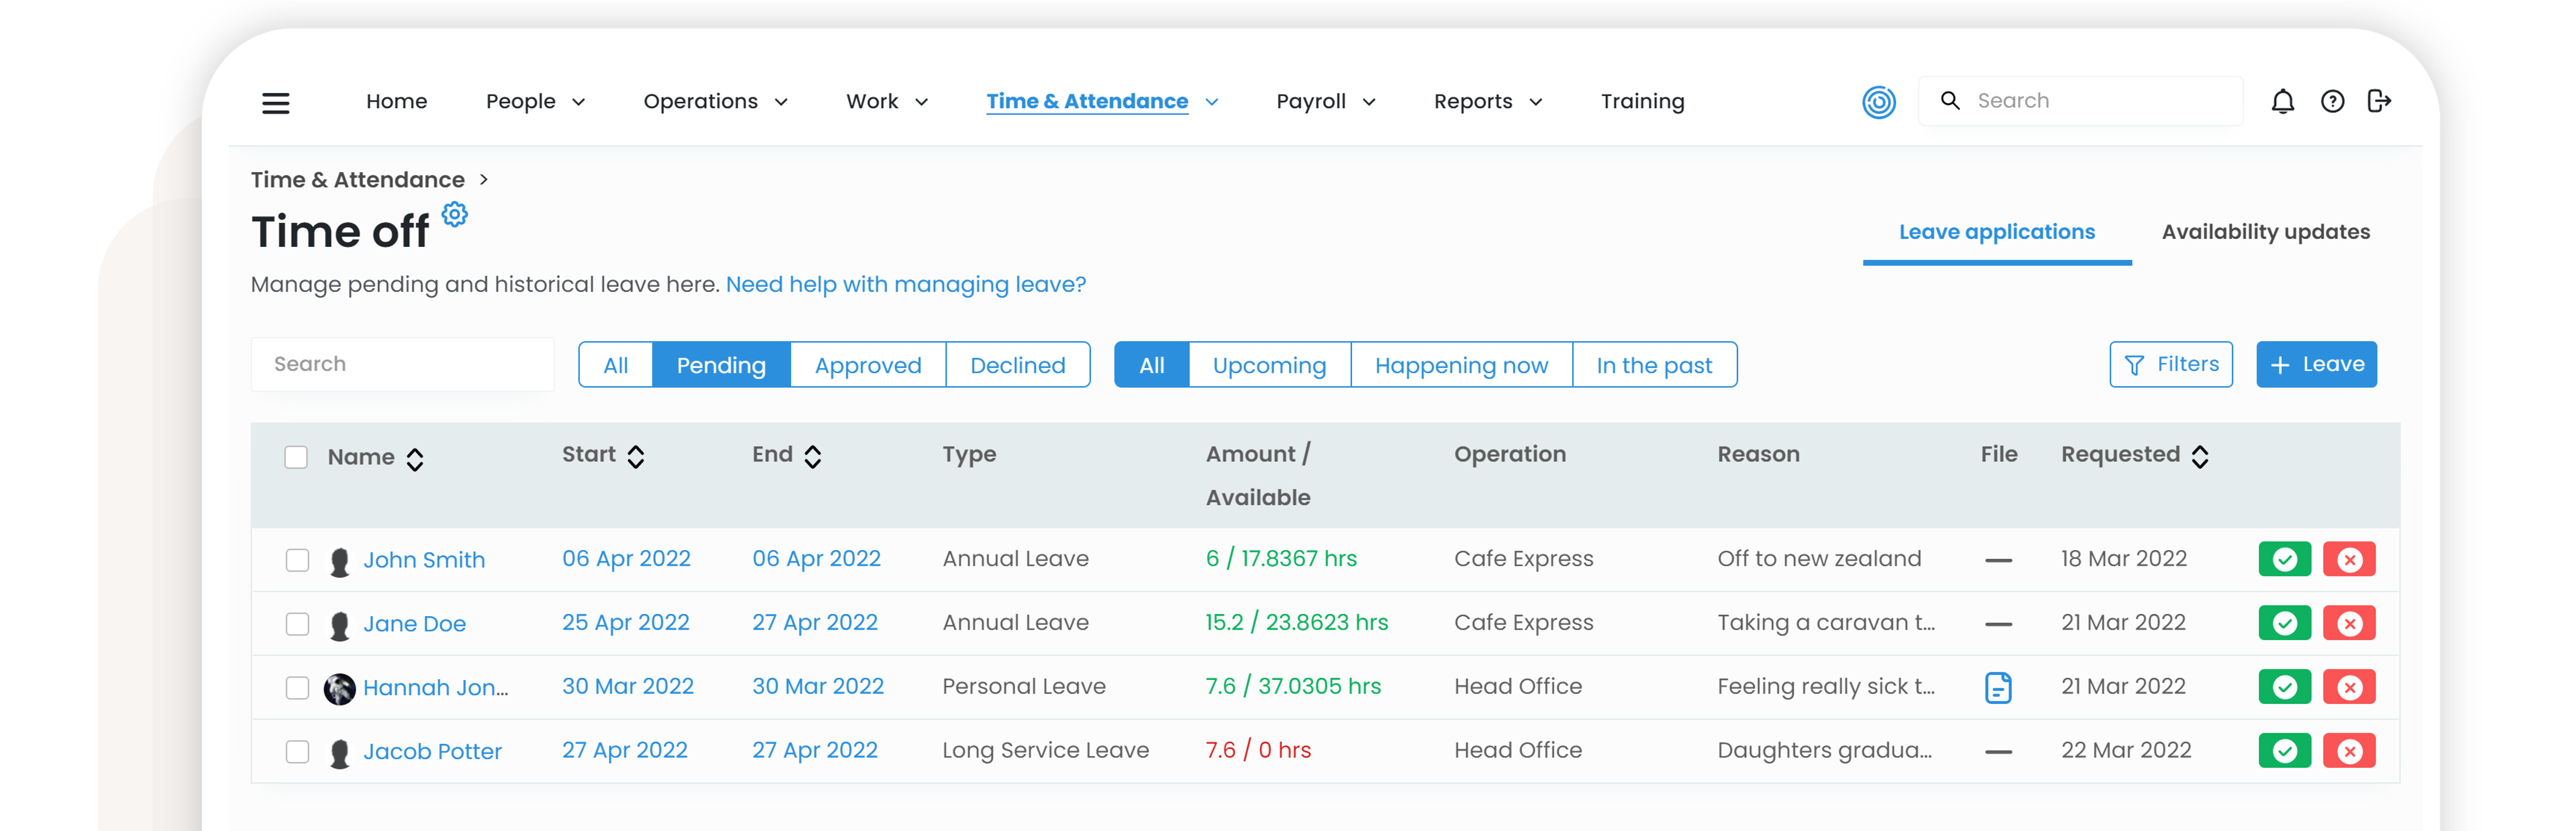Select Jacob Potter's row checkbox
The image size is (2576, 831).
point(297,752)
